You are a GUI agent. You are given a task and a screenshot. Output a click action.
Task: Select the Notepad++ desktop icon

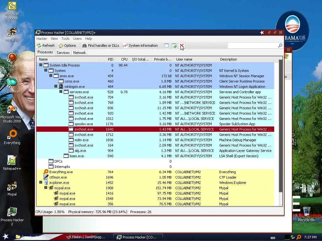tap(12, 163)
